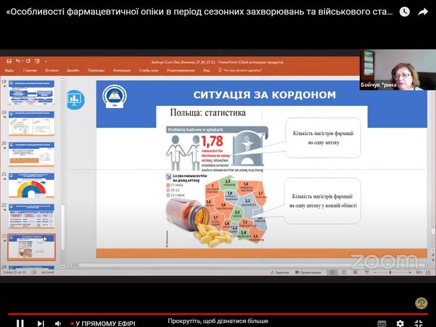
Task: Switch to the Главная tab
Action: [x=30, y=70]
